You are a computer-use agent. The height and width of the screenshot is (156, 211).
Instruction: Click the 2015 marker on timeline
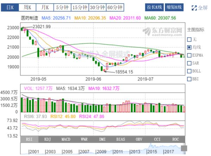[152, 152]
